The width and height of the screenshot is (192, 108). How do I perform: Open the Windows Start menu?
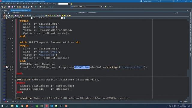(x=2, y=106)
